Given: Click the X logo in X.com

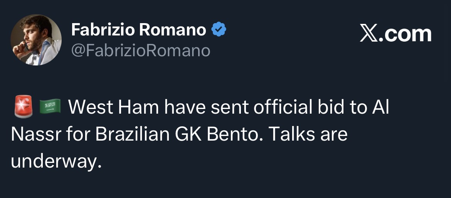Looking at the screenshot, I should tap(370, 34).
